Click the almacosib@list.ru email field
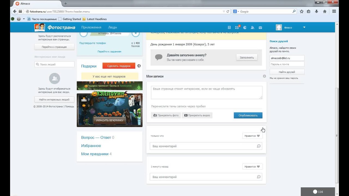The height and width of the screenshot is (196, 349). 287,58
